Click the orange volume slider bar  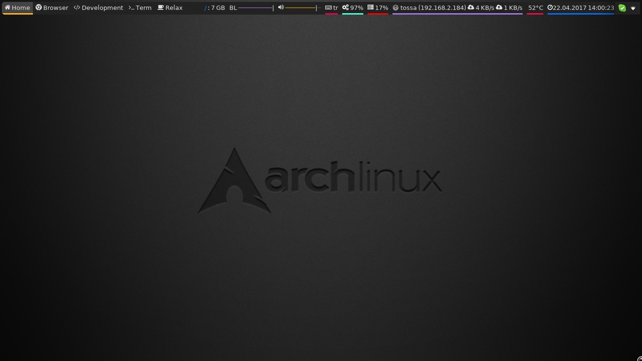303,8
